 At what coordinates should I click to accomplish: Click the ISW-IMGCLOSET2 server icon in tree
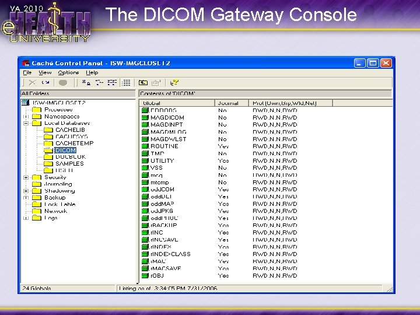[25, 103]
